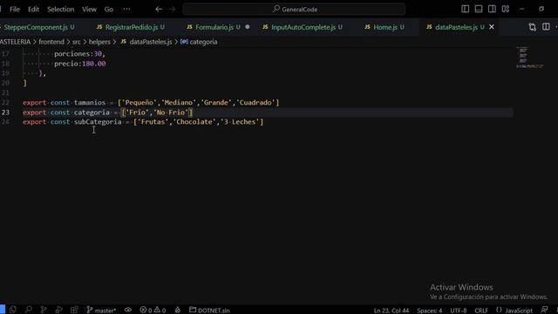Click the precio value 180.00
This screenshot has height=314, width=558.
94,64
